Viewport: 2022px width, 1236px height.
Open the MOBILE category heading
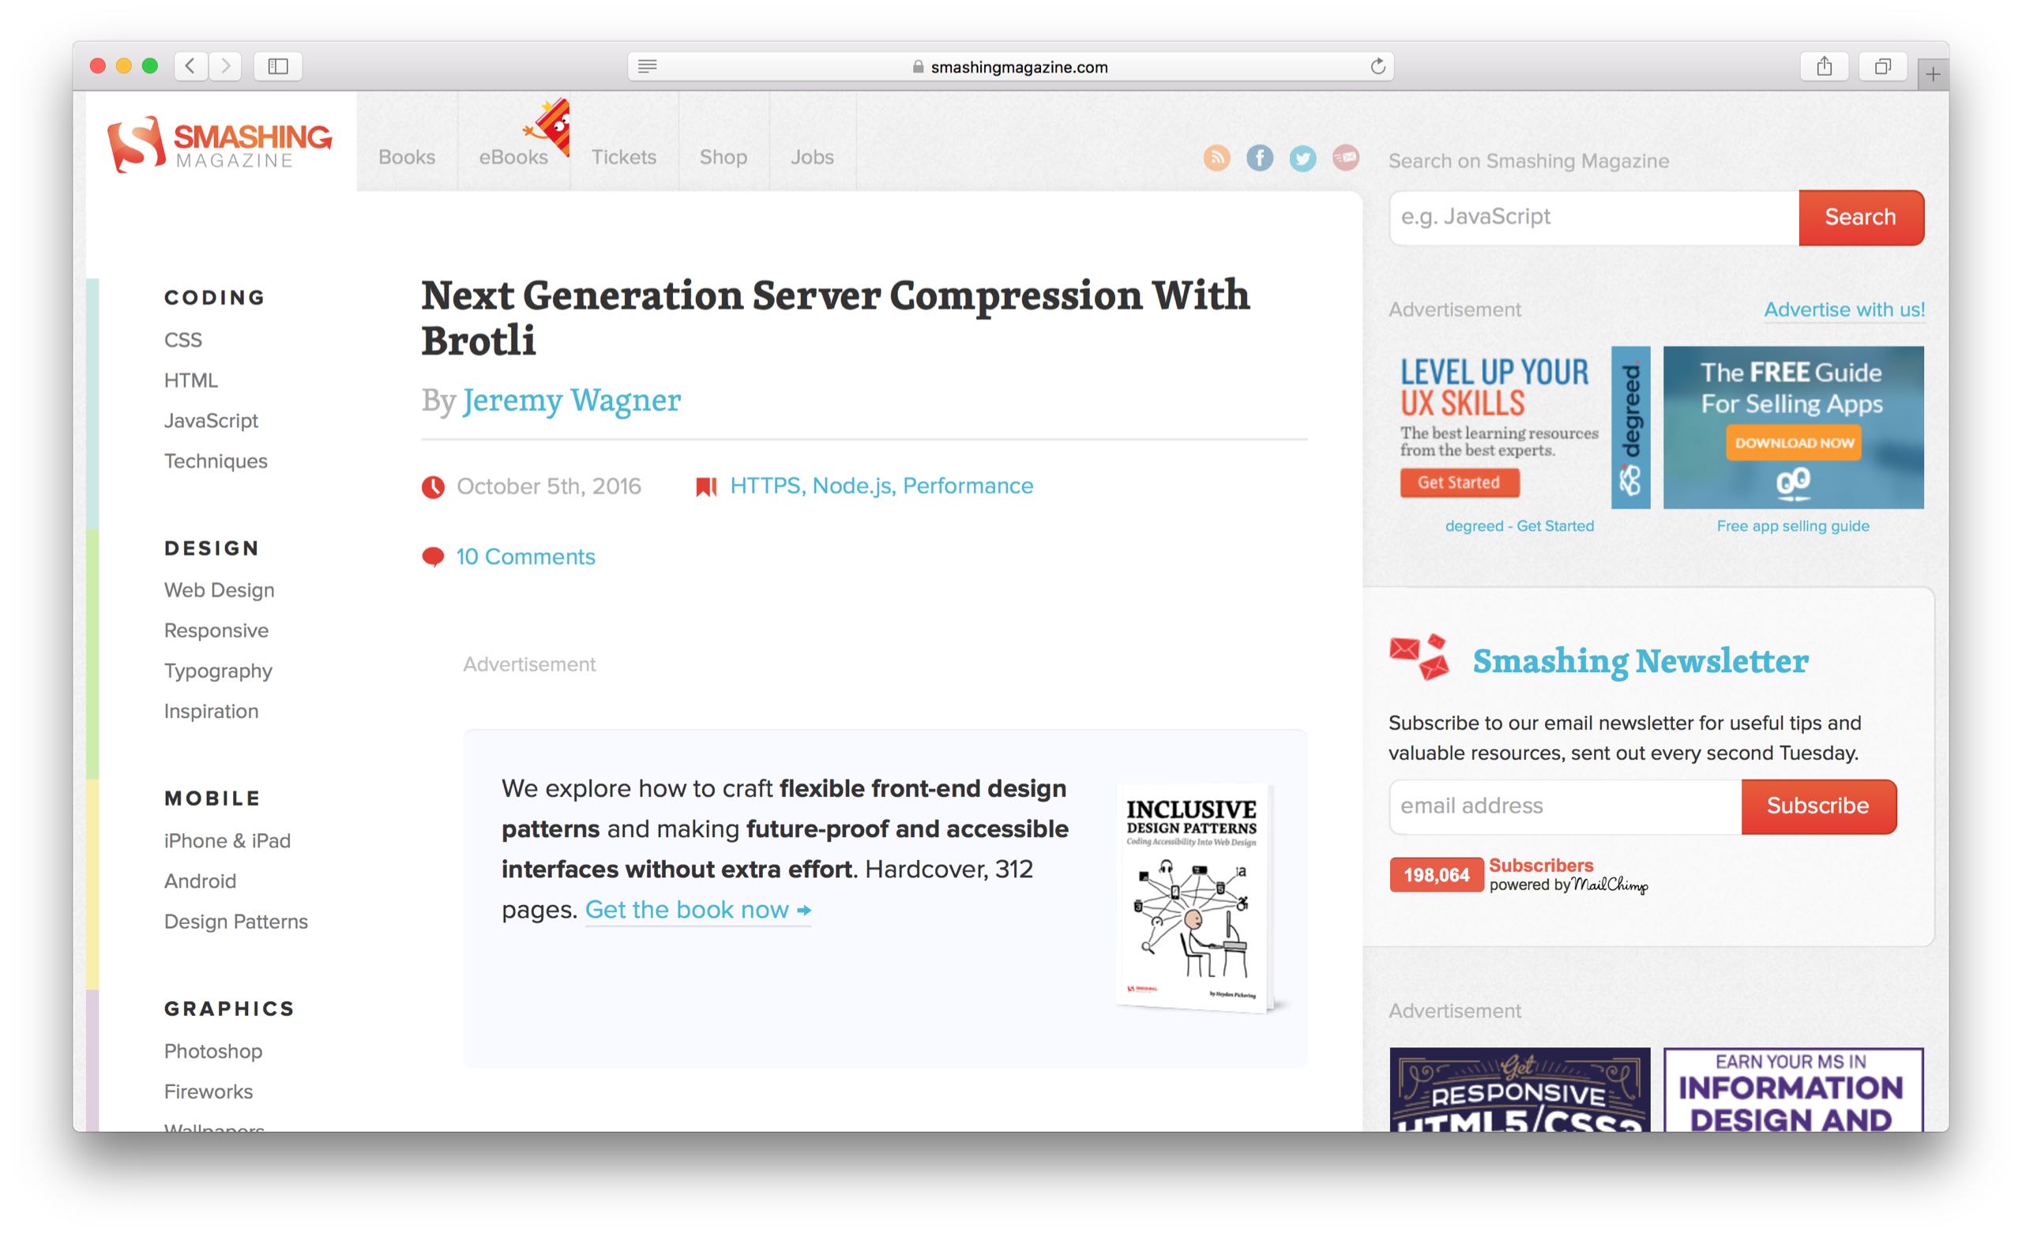pyautogui.click(x=212, y=798)
